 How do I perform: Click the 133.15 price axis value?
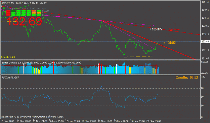click(x=205, y=34)
